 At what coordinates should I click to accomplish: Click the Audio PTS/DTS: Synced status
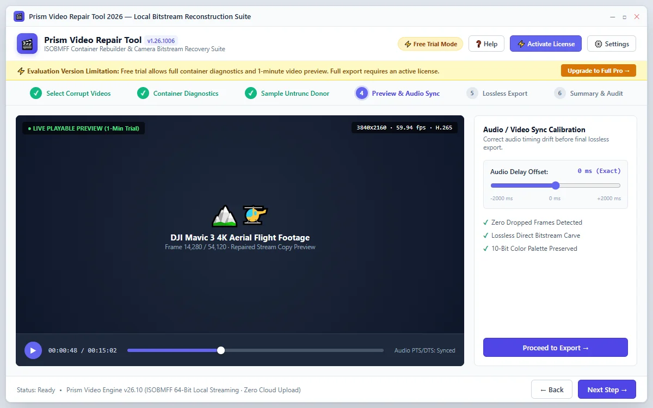tap(425, 351)
